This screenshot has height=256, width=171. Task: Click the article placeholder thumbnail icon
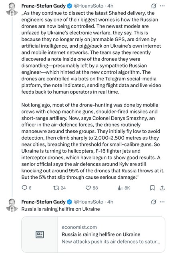(40, 234)
